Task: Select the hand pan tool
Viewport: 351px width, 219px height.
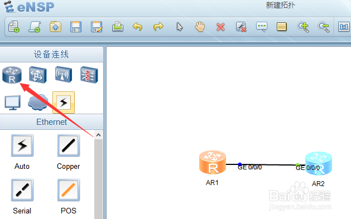Action: coord(200,27)
